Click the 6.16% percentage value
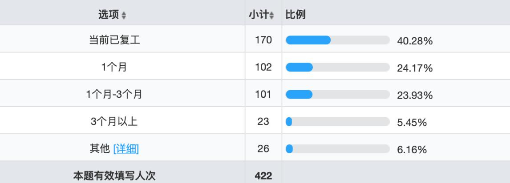Image resolution: width=510 pixels, height=183 pixels. tap(412, 150)
